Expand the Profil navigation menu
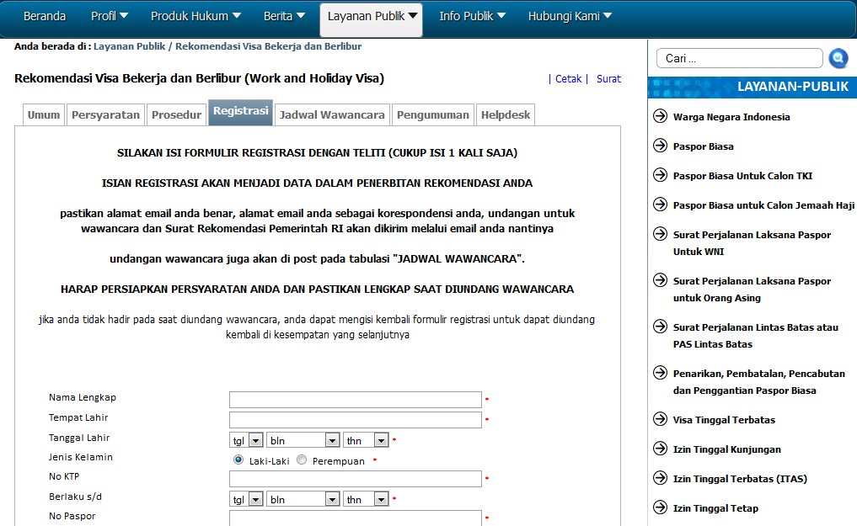 coord(110,16)
